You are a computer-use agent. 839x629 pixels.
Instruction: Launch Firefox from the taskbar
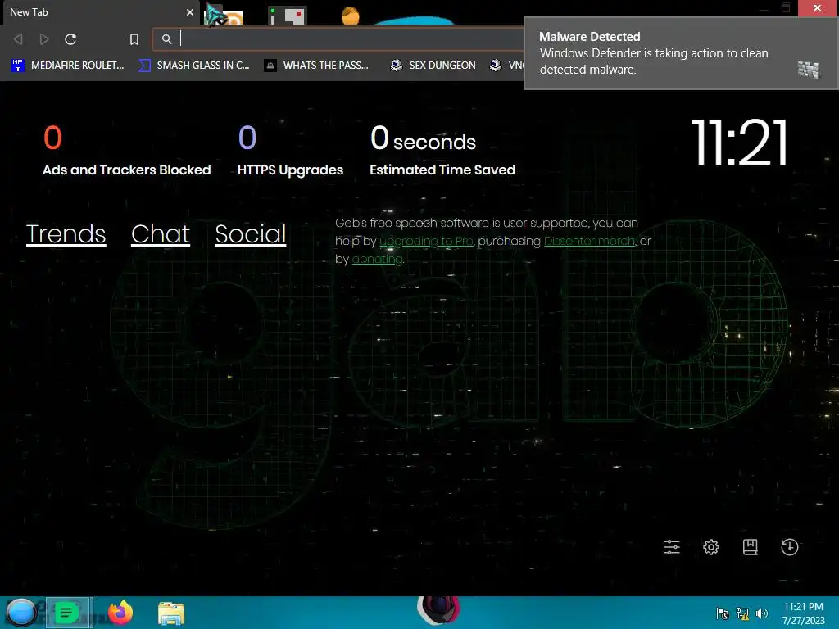(120, 613)
